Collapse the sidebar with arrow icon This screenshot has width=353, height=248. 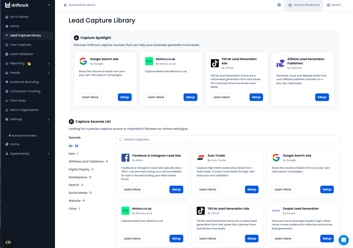pos(49,5)
